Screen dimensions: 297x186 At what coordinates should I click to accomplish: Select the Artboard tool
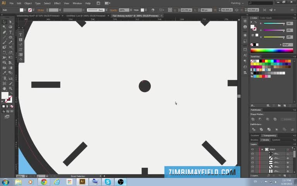(x=4, y=83)
